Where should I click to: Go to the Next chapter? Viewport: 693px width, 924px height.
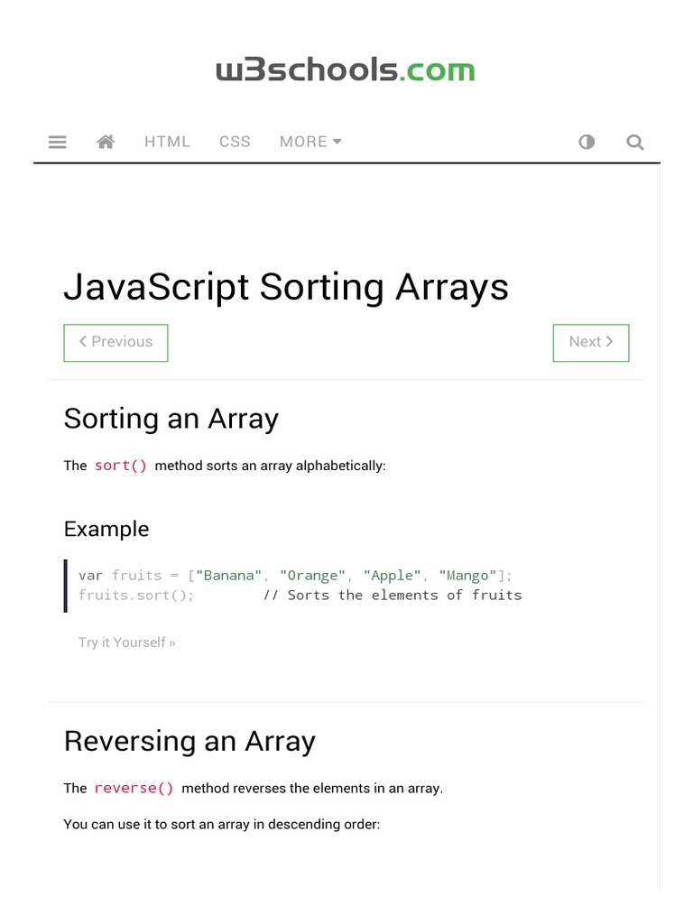[x=590, y=342]
